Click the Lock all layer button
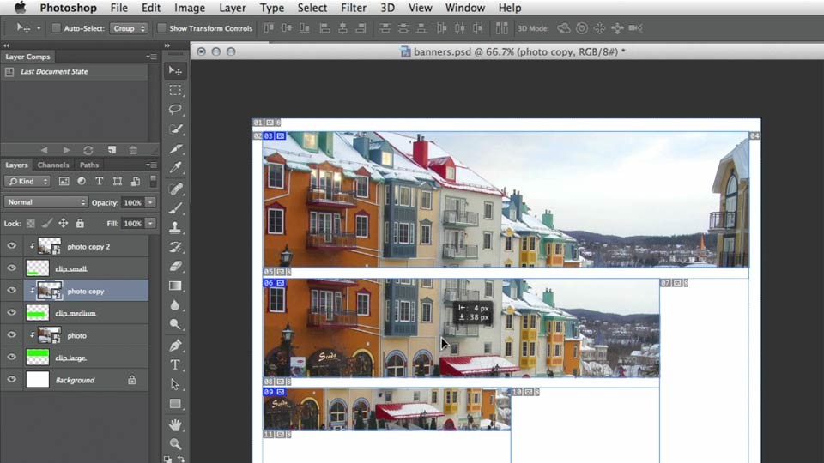824x463 pixels. click(80, 223)
